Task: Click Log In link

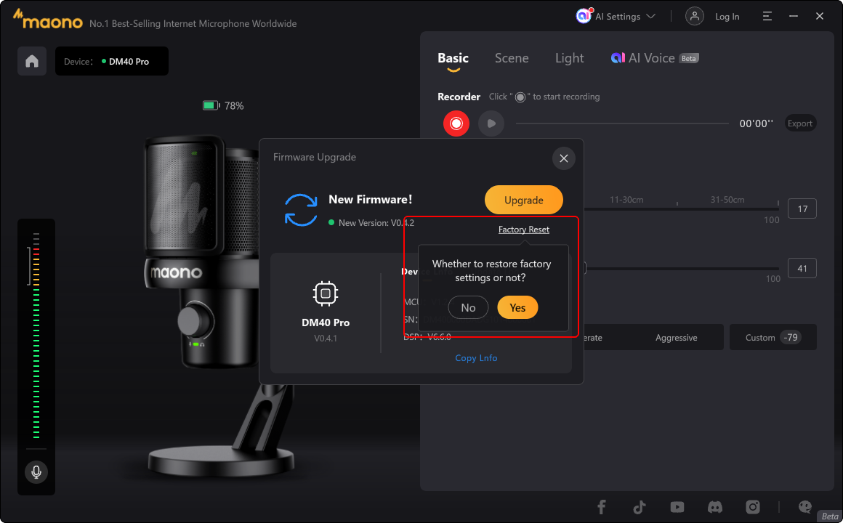Action: [x=727, y=17]
